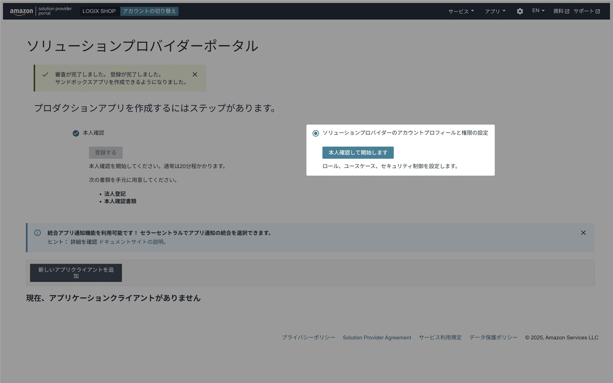The image size is (613, 383).
Task: Expand the サービス dropdown menu
Action: click(x=460, y=11)
